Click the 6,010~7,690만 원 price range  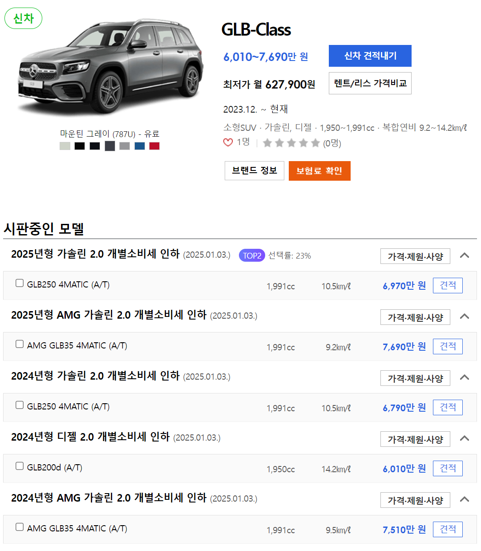[x=266, y=57]
